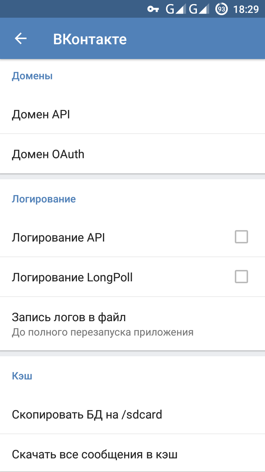This screenshot has height=472, width=265.
Task: Tap Скачать все сообщения в кэш
Action: pos(132,454)
